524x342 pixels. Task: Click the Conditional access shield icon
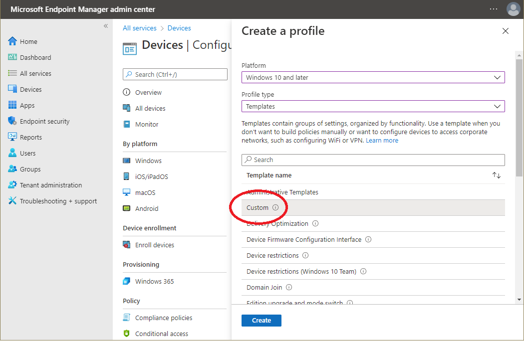(126, 334)
